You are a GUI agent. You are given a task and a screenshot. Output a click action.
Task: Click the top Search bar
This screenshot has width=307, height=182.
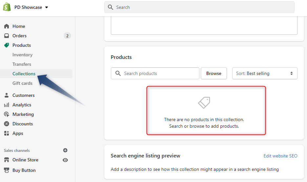tap(199, 7)
